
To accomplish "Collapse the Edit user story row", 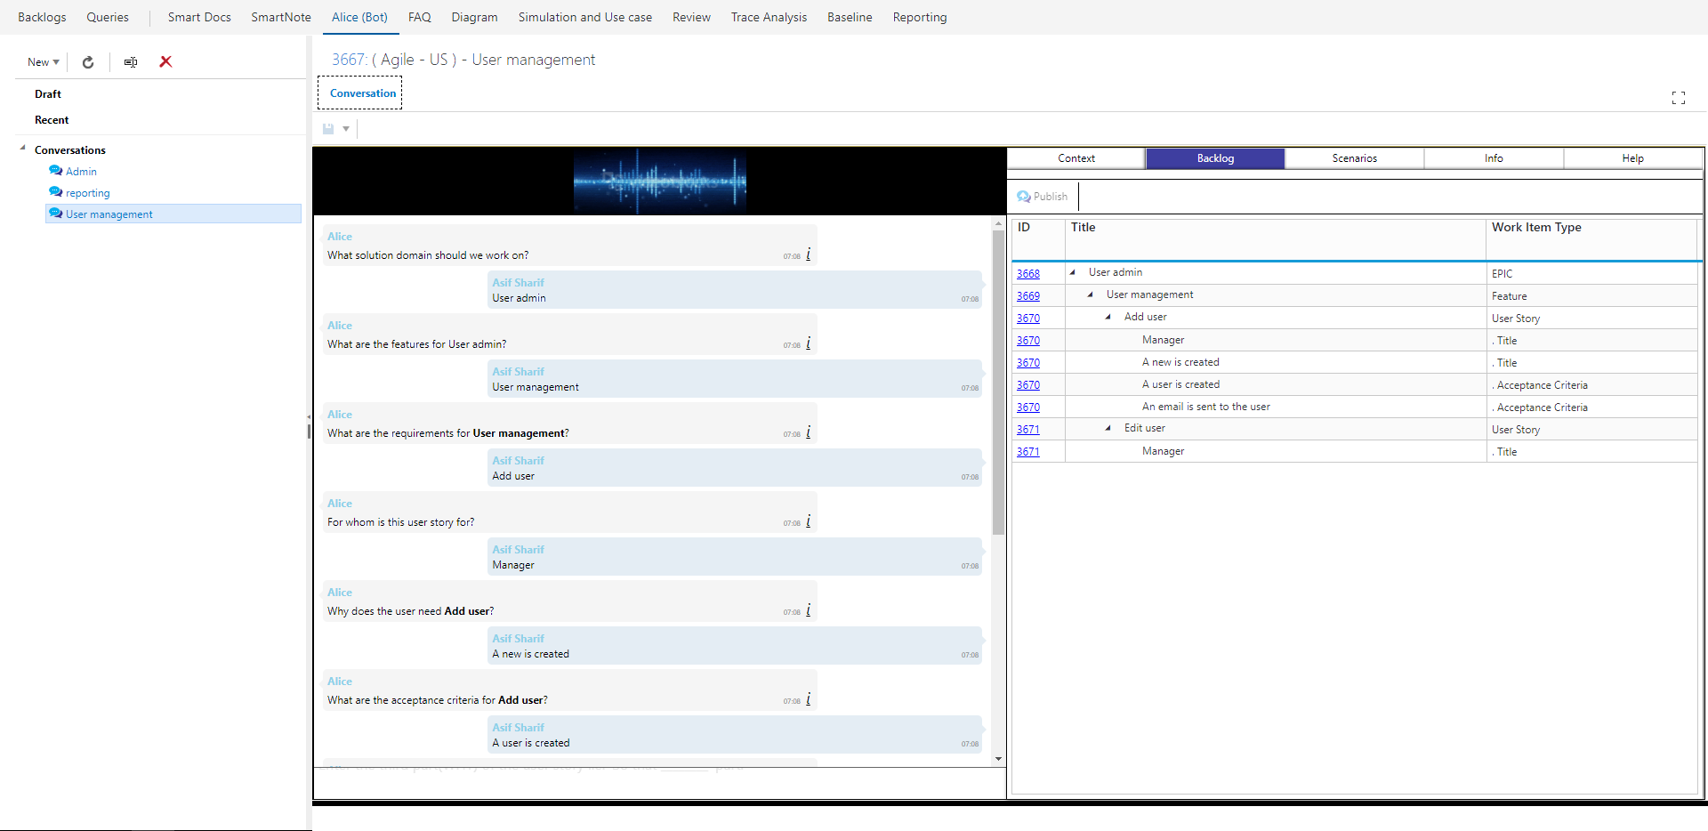I will click(1108, 428).
